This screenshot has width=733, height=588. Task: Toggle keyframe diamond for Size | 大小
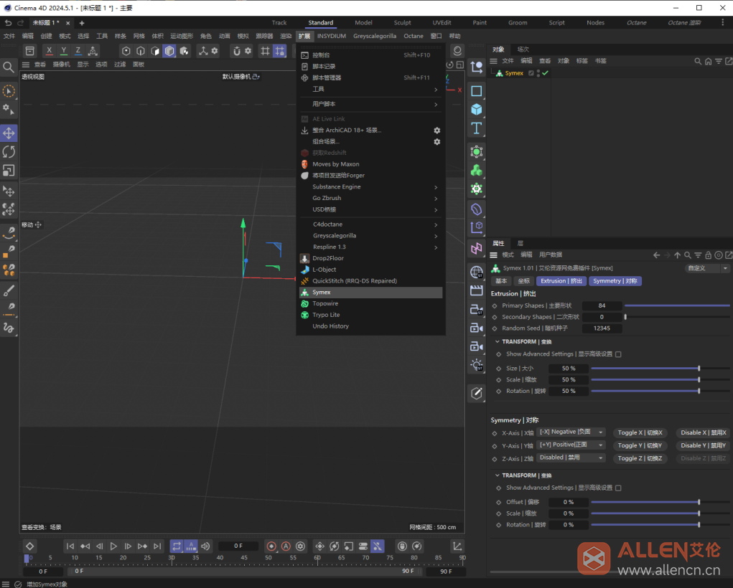tap(499, 369)
